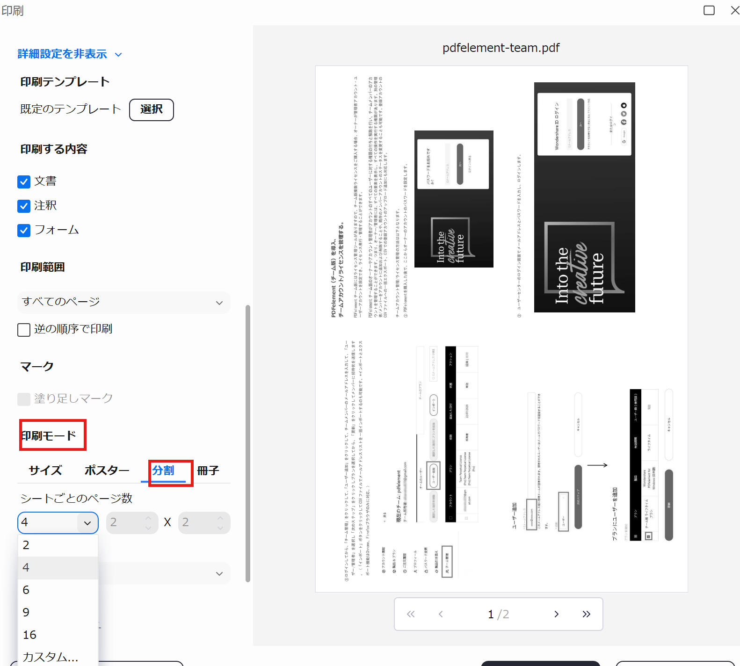Switch to the 冊子 tab

coord(208,471)
